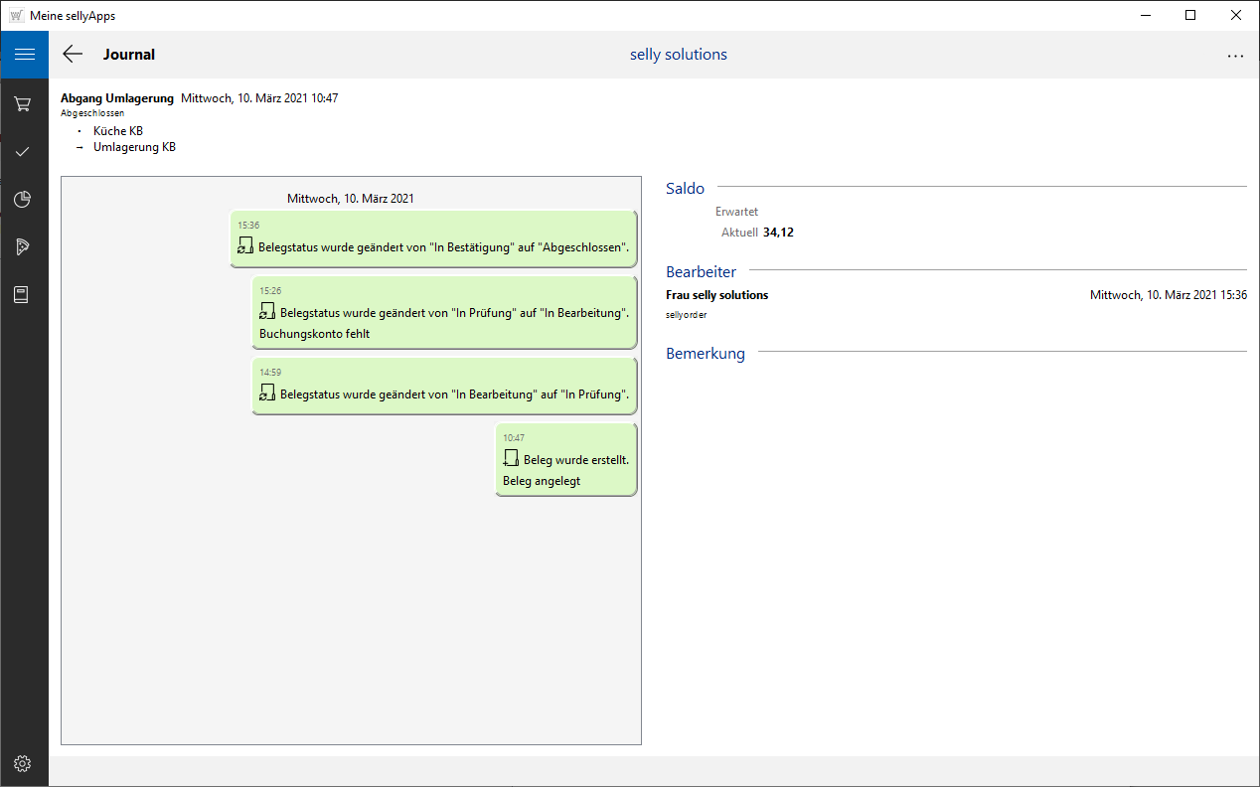The height and width of the screenshot is (787, 1260).
Task: Click the status change icon at 15:36
Action: coord(245,245)
